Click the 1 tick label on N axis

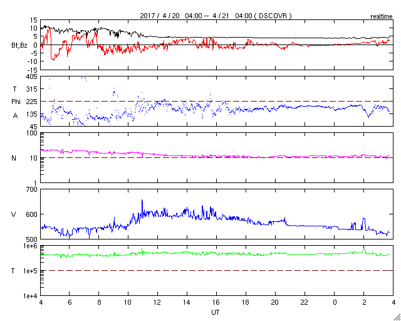[36, 183]
